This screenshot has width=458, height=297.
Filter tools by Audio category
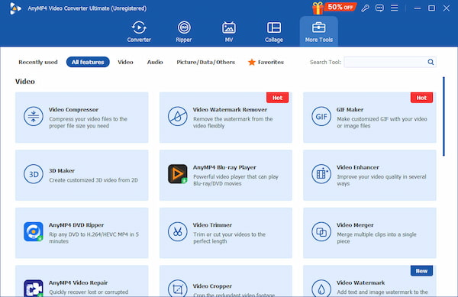pos(155,62)
